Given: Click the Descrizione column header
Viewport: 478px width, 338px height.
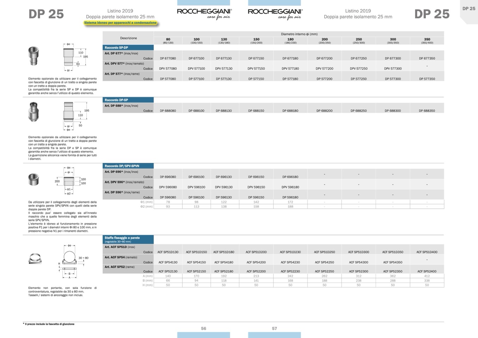Looking at the screenshot, I should click(128, 38).
